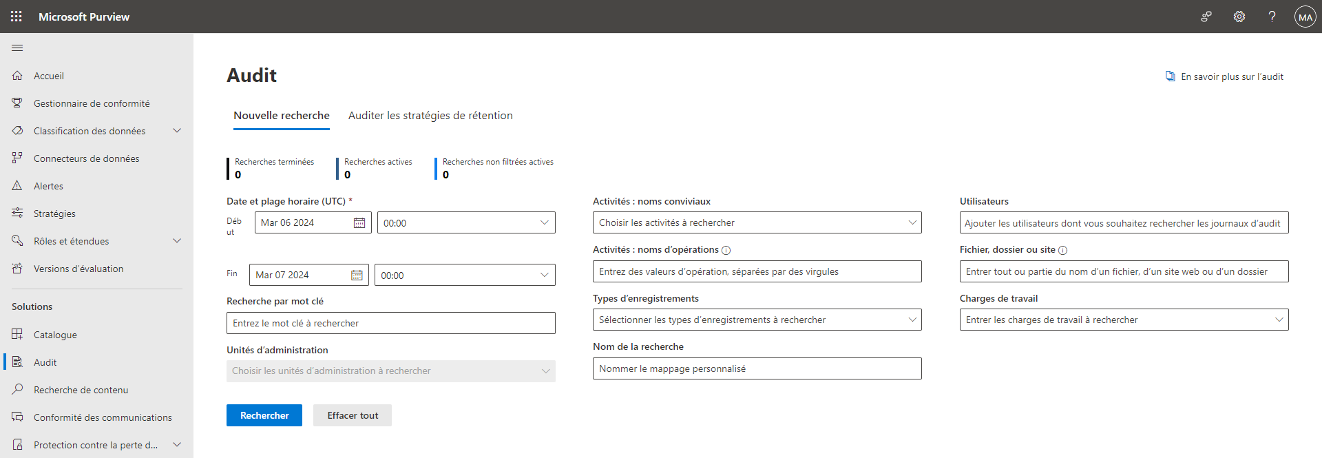The height and width of the screenshot is (458, 1322).
Task: Click the Rechercher button
Action: coord(264,415)
